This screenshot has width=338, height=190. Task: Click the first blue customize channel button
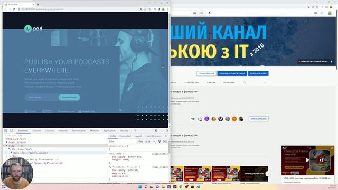(232, 73)
